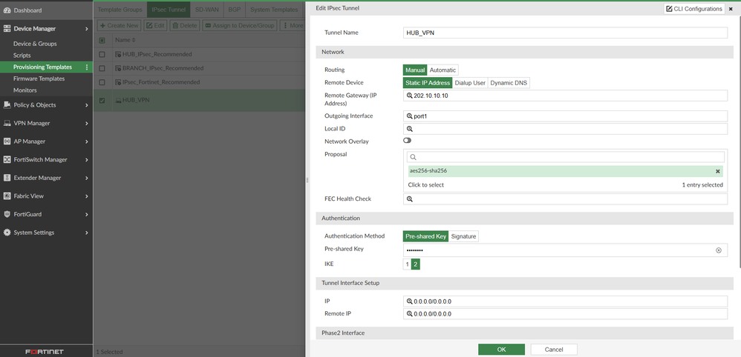Click the AP Manager sidebar icon
The height and width of the screenshot is (357, 741).
pos(7,141)
